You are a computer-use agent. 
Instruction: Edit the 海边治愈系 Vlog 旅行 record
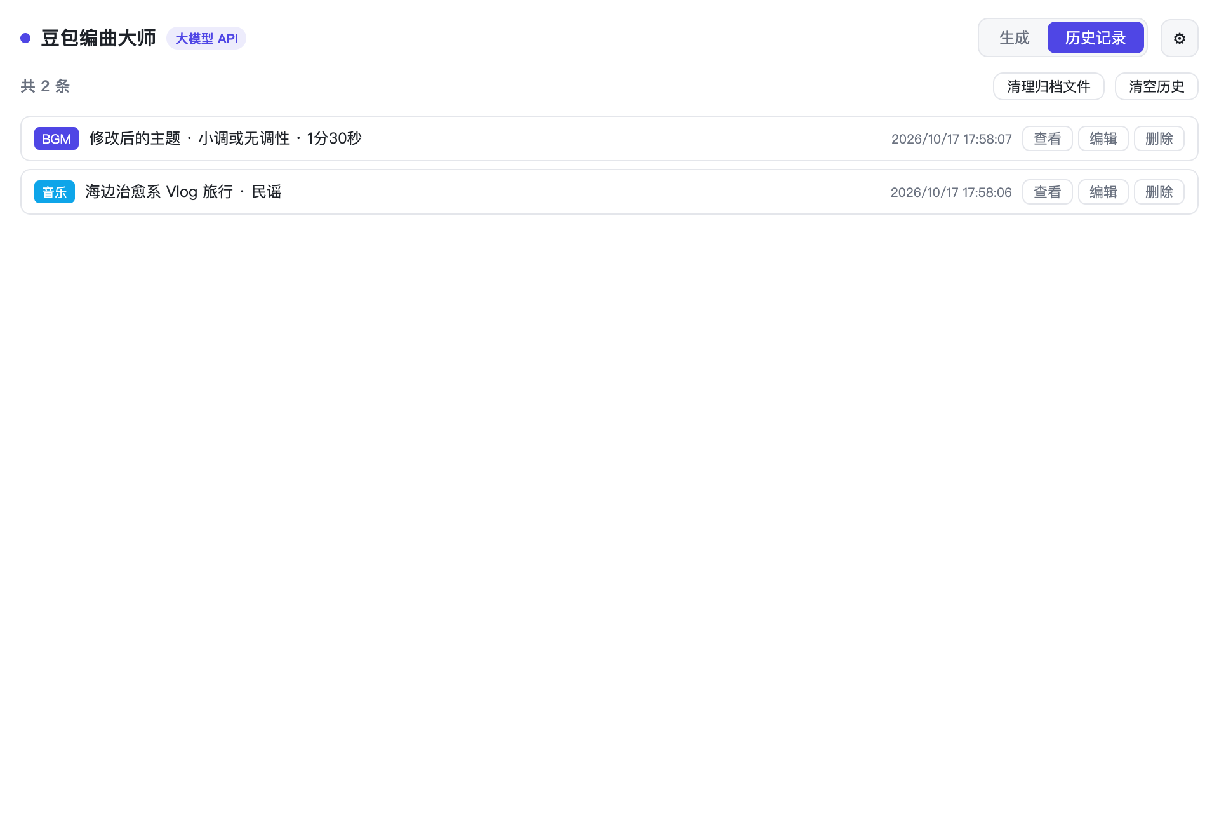[x=1103, y=192]
